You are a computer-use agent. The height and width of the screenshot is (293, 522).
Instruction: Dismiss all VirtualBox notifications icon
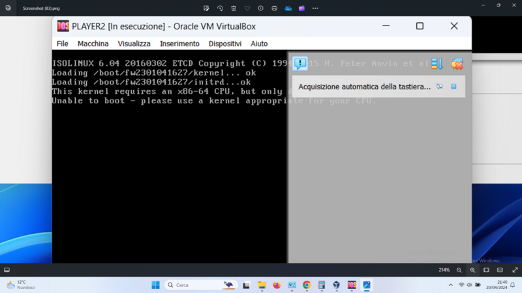point(457,63)
